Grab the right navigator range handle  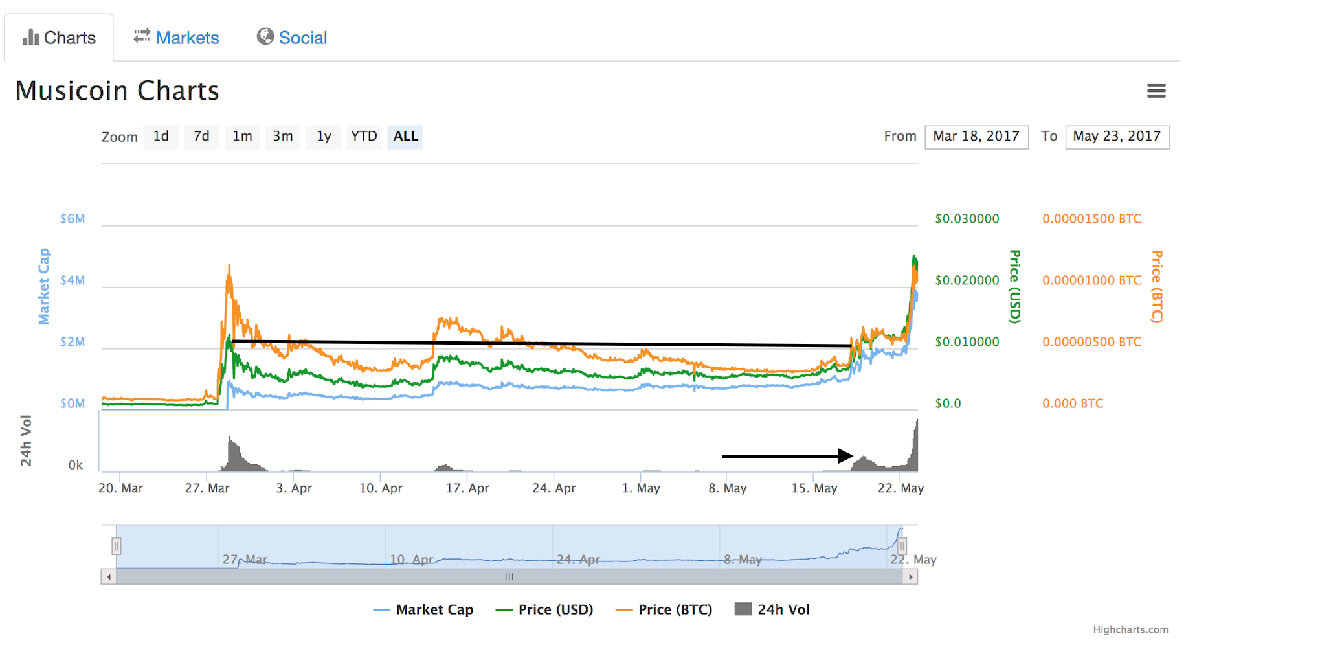pos(902,547)
